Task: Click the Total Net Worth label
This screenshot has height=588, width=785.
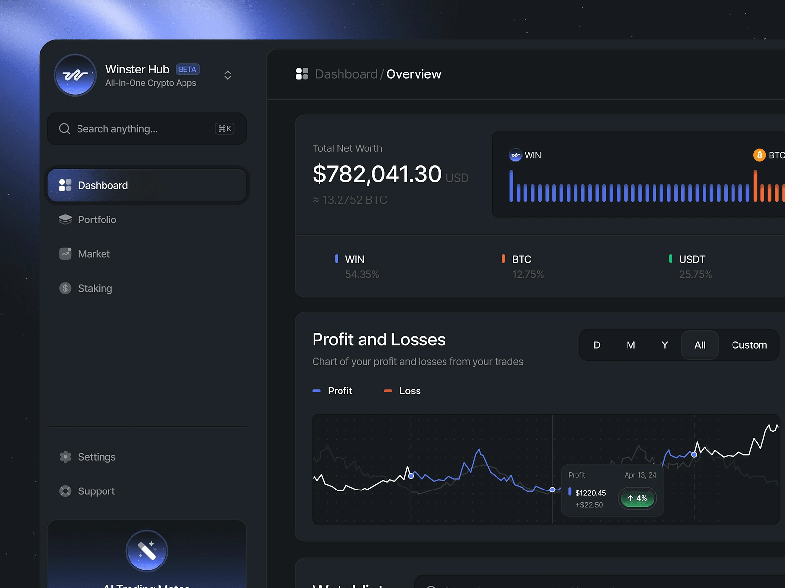Action: (347, 148)
